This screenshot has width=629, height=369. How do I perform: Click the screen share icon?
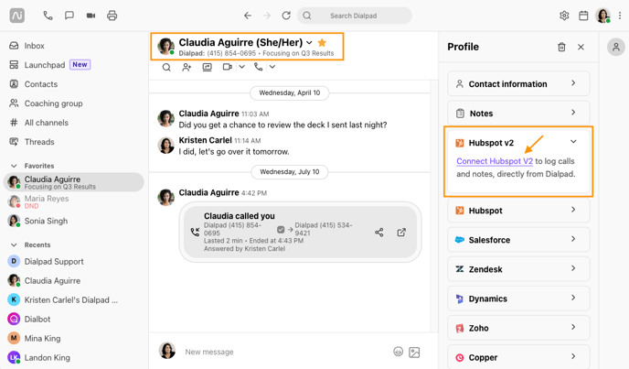pos(207,67)
